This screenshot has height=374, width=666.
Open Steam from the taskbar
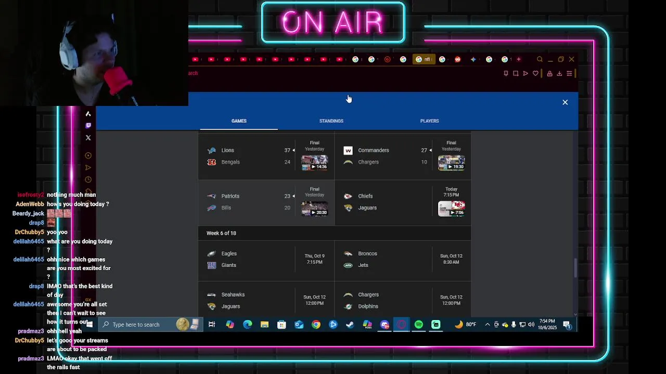tap(350, 325)
